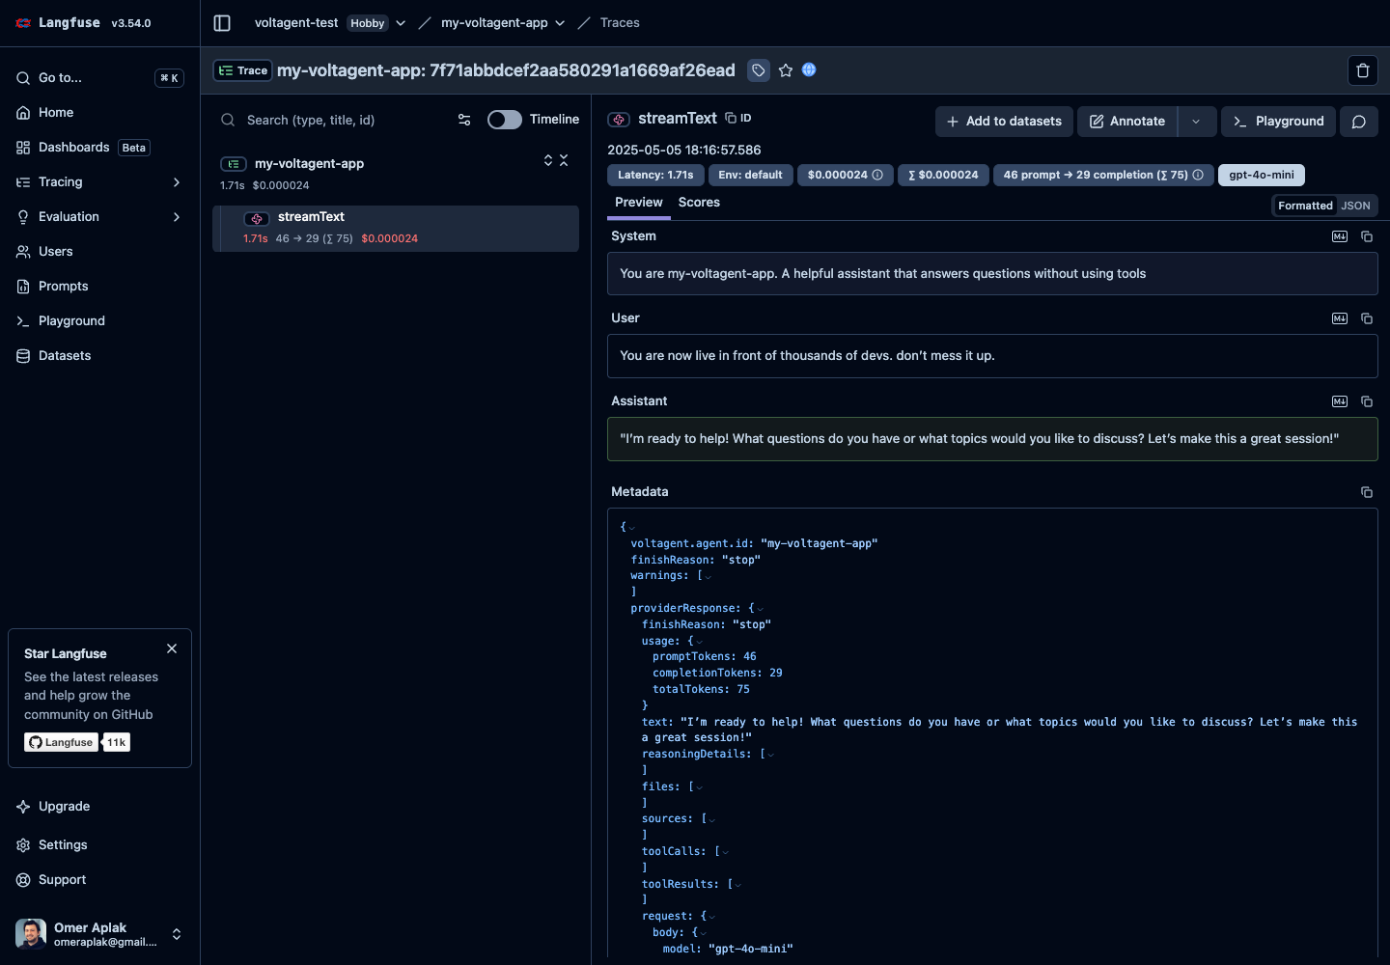The image size is (1390, 965).
Task: Switch to the Scores tab
Action: (698, 203)
